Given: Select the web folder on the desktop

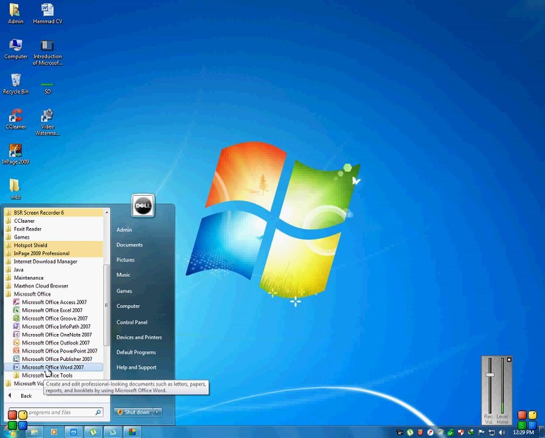Looking at the screenshot, I should pyautogui.click(x=15, y=189).
